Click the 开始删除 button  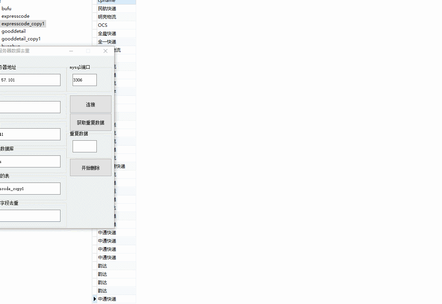[90, 167]
